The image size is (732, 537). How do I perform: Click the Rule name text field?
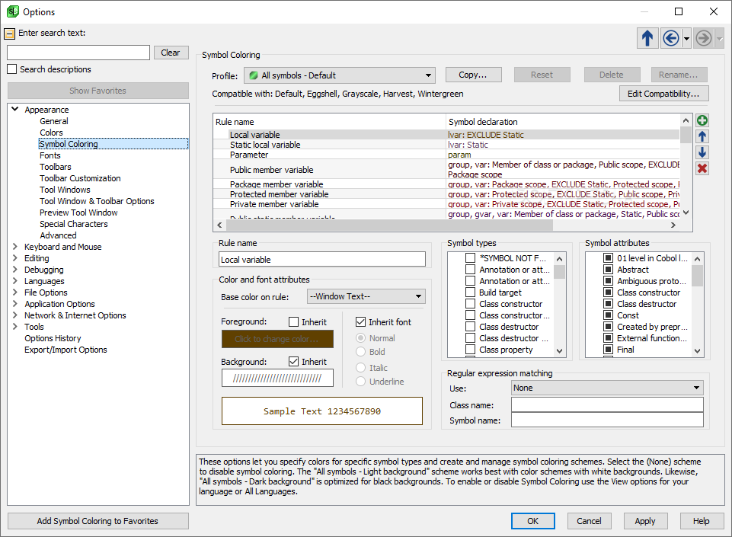[x=322, y=260]
